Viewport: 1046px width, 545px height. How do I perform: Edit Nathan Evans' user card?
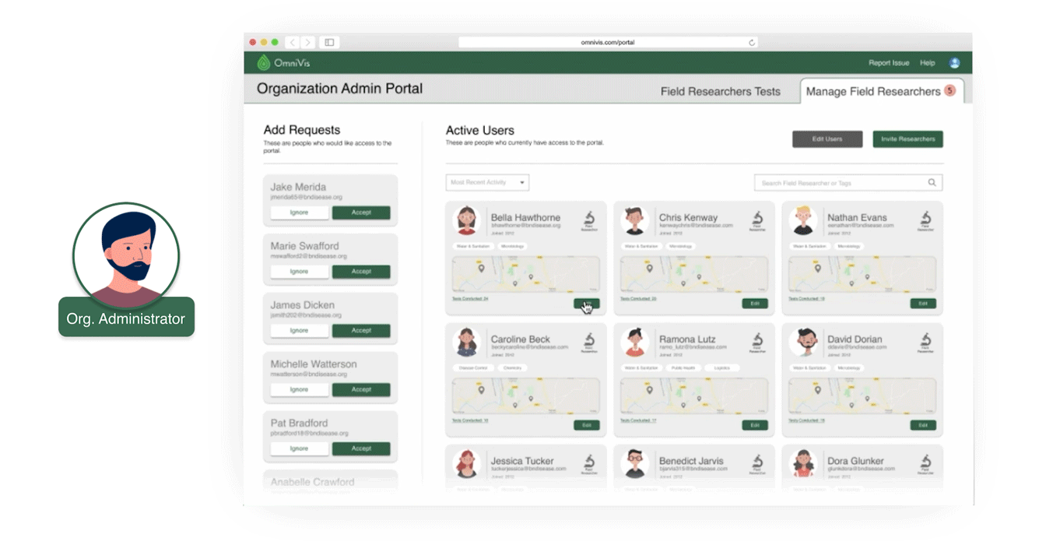[x=923, y=304]
